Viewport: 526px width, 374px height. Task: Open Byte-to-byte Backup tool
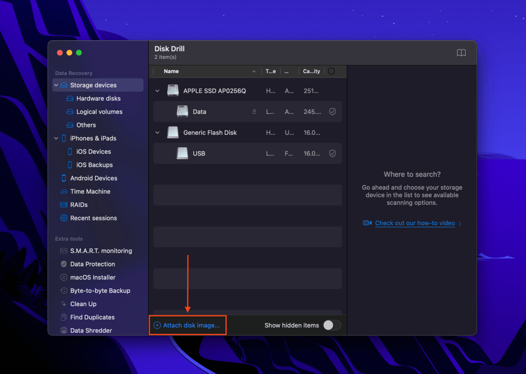[100, 291]
